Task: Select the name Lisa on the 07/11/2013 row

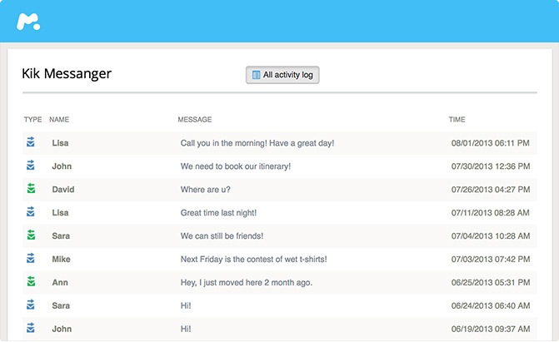Action: pos(60,213)
